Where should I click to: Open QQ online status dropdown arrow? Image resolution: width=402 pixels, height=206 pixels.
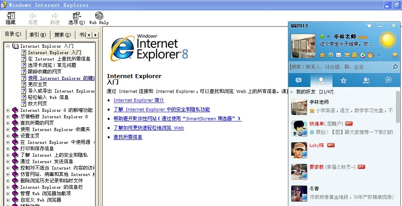tap(329, 37)
